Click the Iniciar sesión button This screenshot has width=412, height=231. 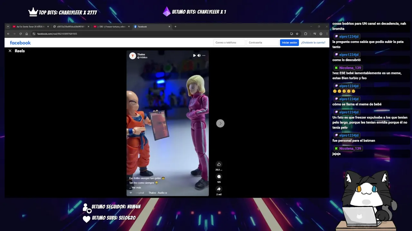289,42
